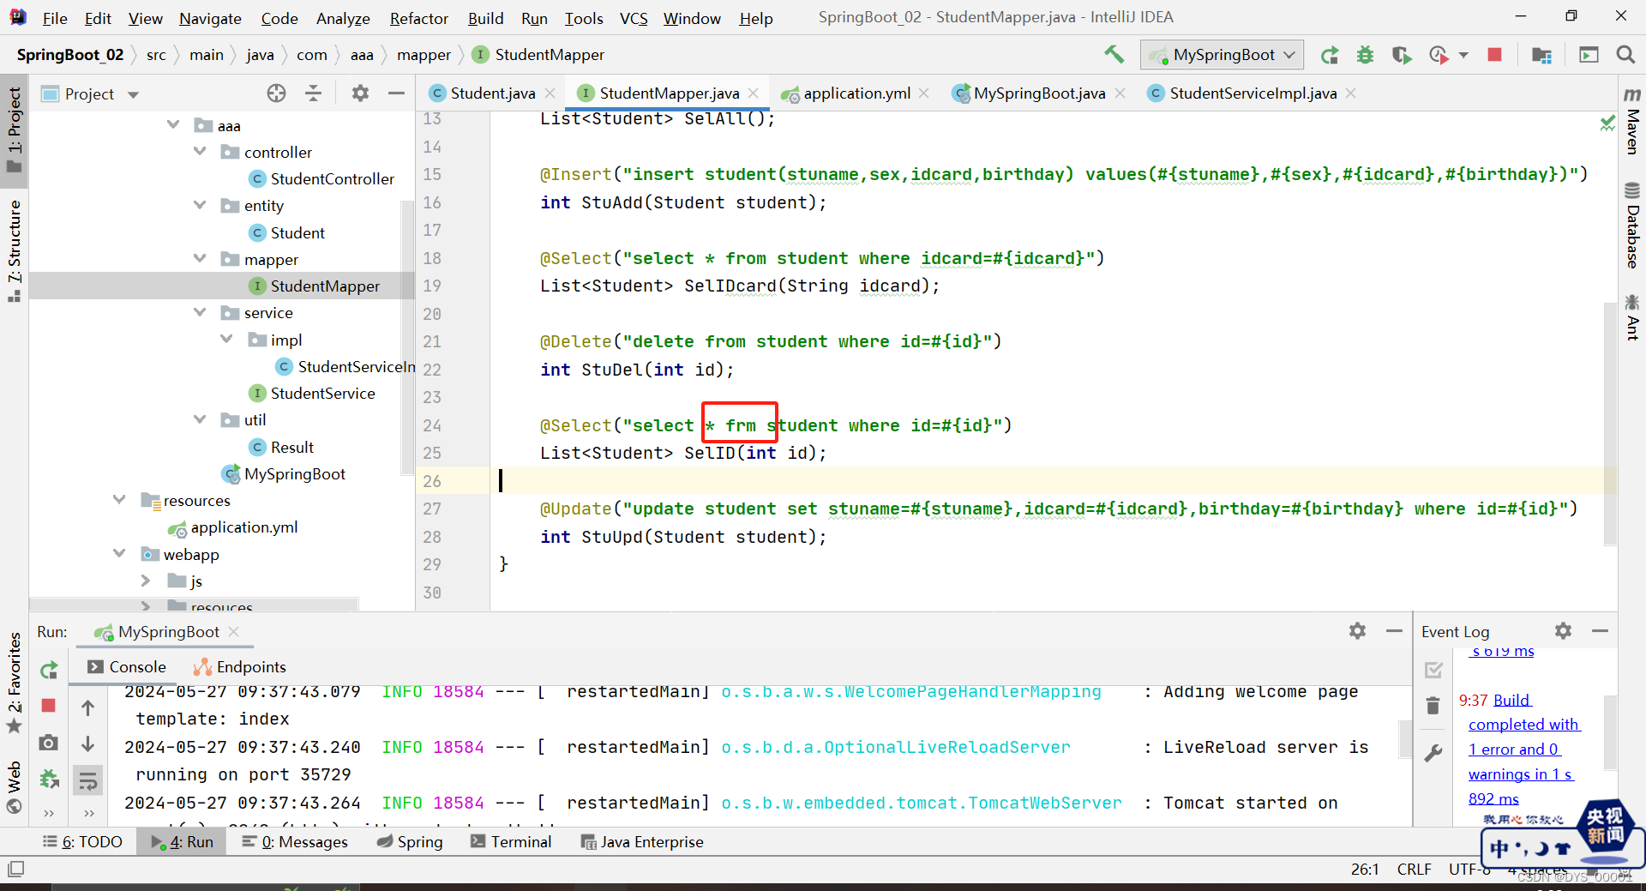The width and height of the screenshot is (1646, 891).
Task: Collapse the controller folder
Action: pos(200,152)
